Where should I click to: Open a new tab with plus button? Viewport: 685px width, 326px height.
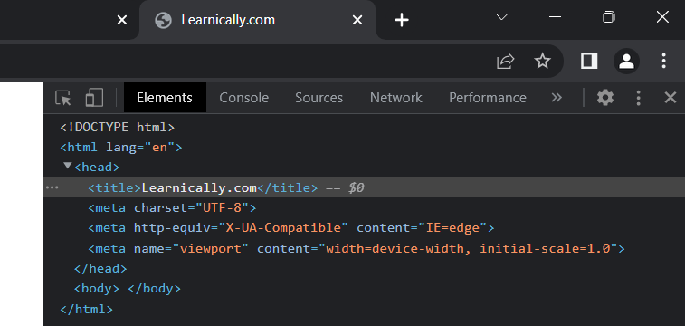coord(402,20)
